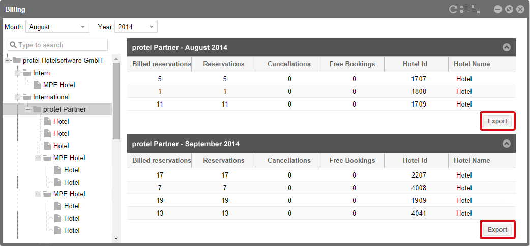Viewport: 530px width, 246px height.
Task: Export the September 2014 billing data
Action: click(497, 229)
